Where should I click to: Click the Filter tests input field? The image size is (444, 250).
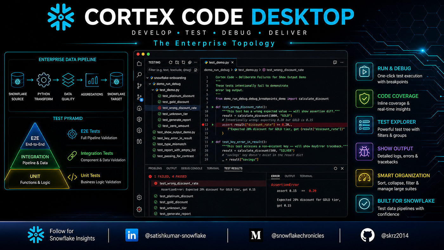173,70
